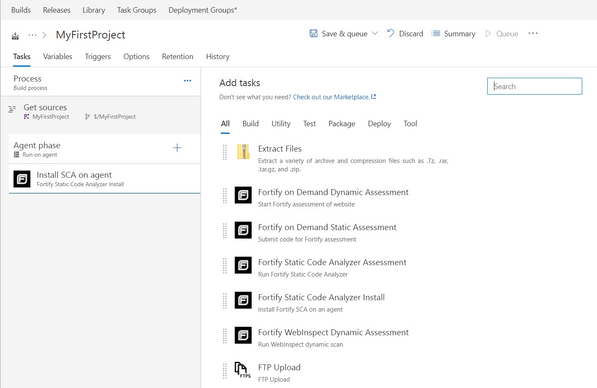Click the Fortify WebInspect Dynamic Assessment icon

point(243,335)
